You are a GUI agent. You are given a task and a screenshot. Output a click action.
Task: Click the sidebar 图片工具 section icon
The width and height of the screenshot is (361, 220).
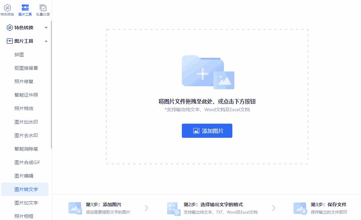(x=9, y=41)
